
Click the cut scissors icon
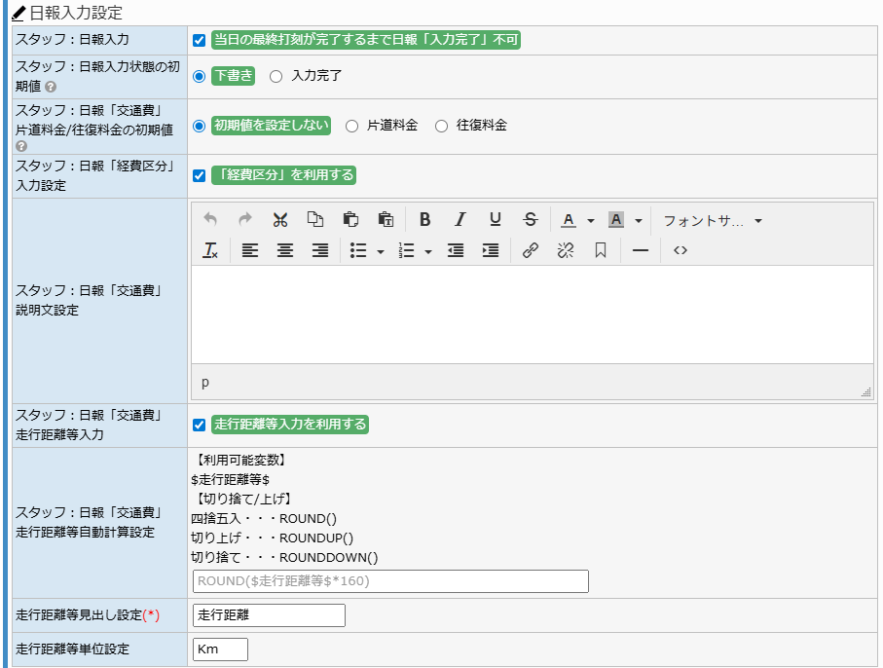pos(279,220)
